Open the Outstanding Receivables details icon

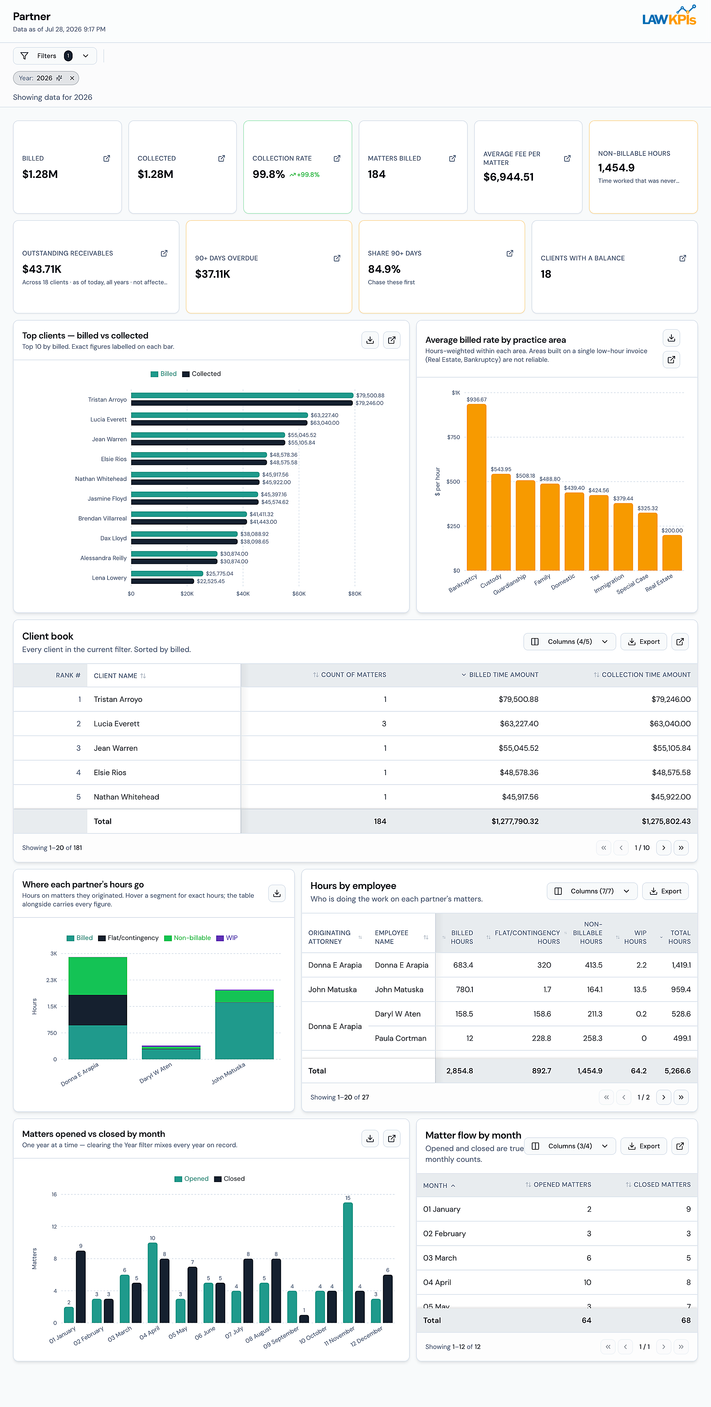point(164,254)
